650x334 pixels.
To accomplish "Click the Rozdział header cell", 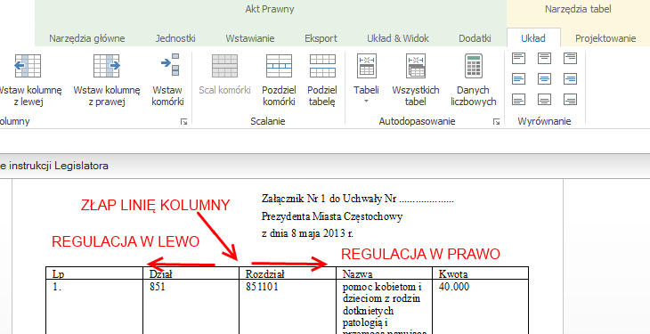I will (288, 273).
